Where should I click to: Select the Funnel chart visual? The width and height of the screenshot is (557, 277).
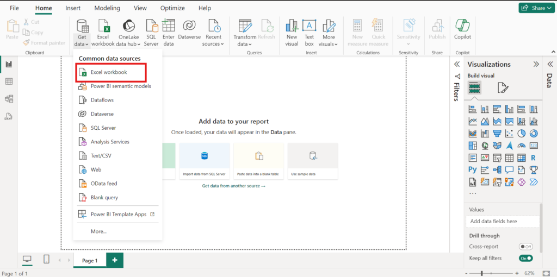click(497, 133)
